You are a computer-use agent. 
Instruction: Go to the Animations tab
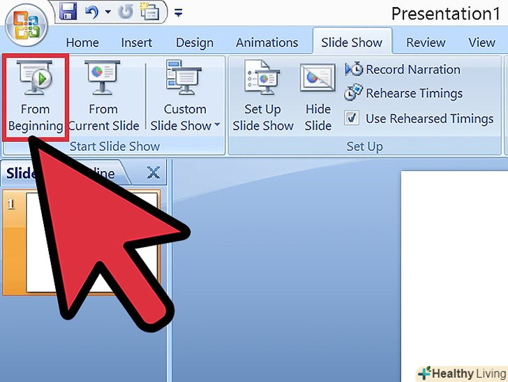tap(267, 43)
